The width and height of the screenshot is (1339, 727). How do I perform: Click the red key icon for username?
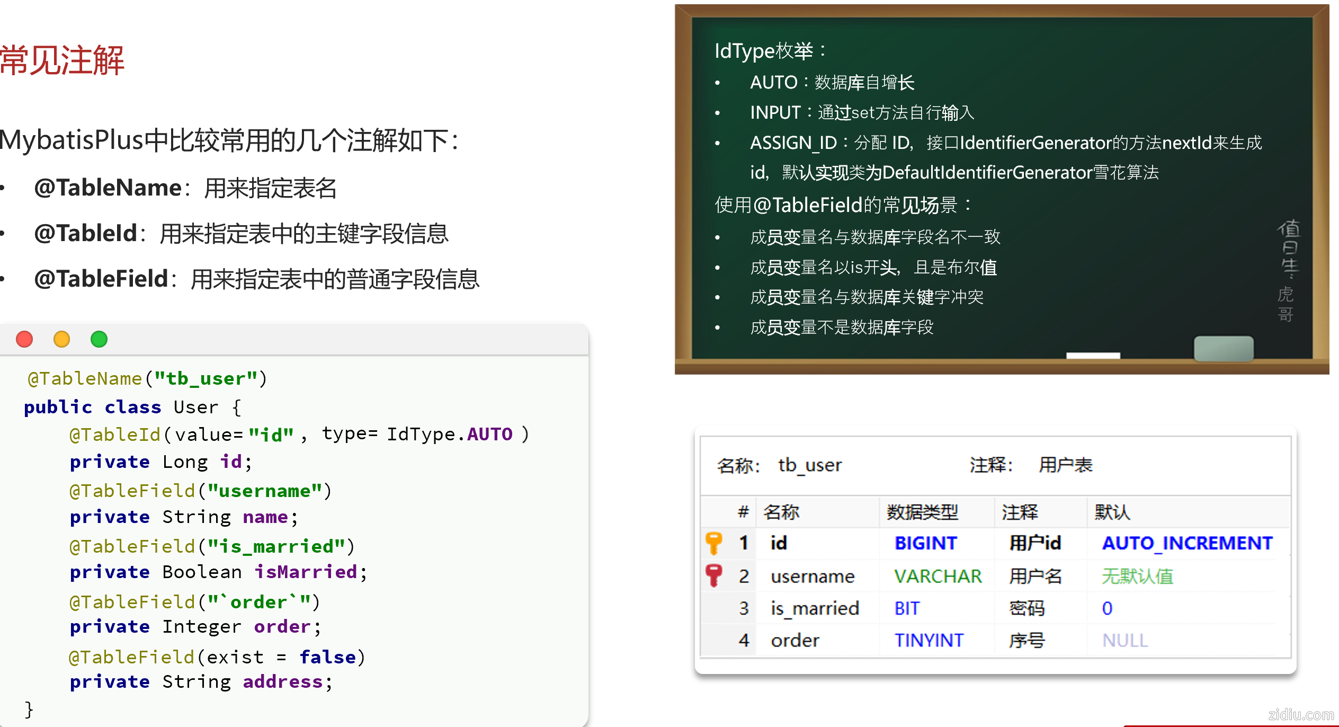pos(714,575)
